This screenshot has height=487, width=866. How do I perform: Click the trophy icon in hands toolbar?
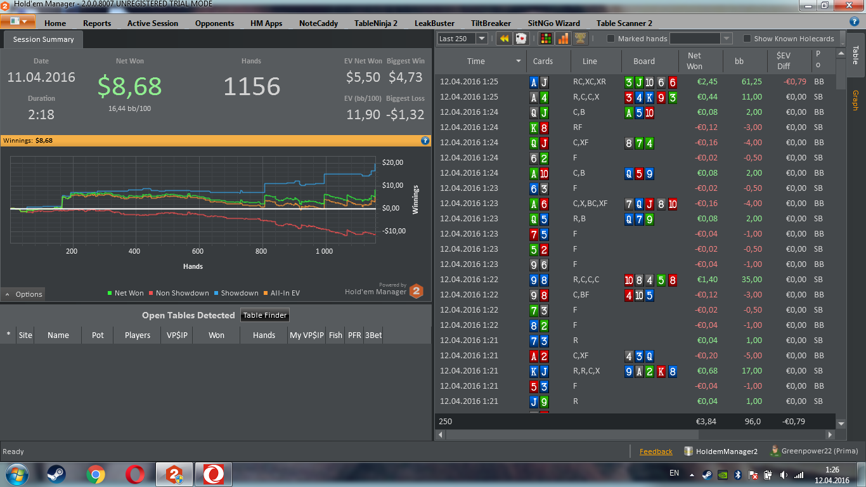pos(580,39)
